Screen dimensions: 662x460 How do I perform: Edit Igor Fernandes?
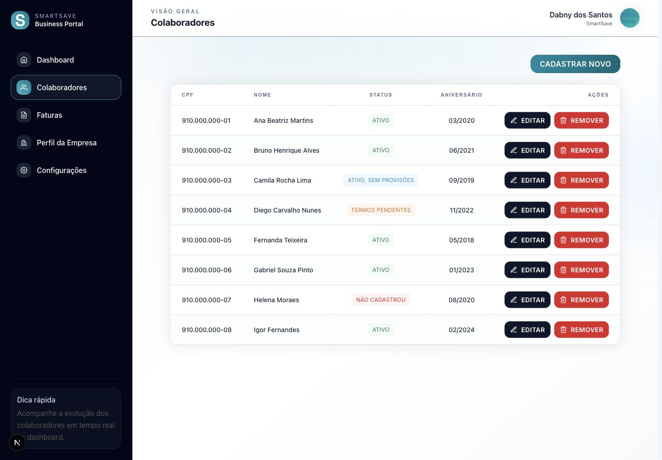pyautogui.click(x=527, y=330)
